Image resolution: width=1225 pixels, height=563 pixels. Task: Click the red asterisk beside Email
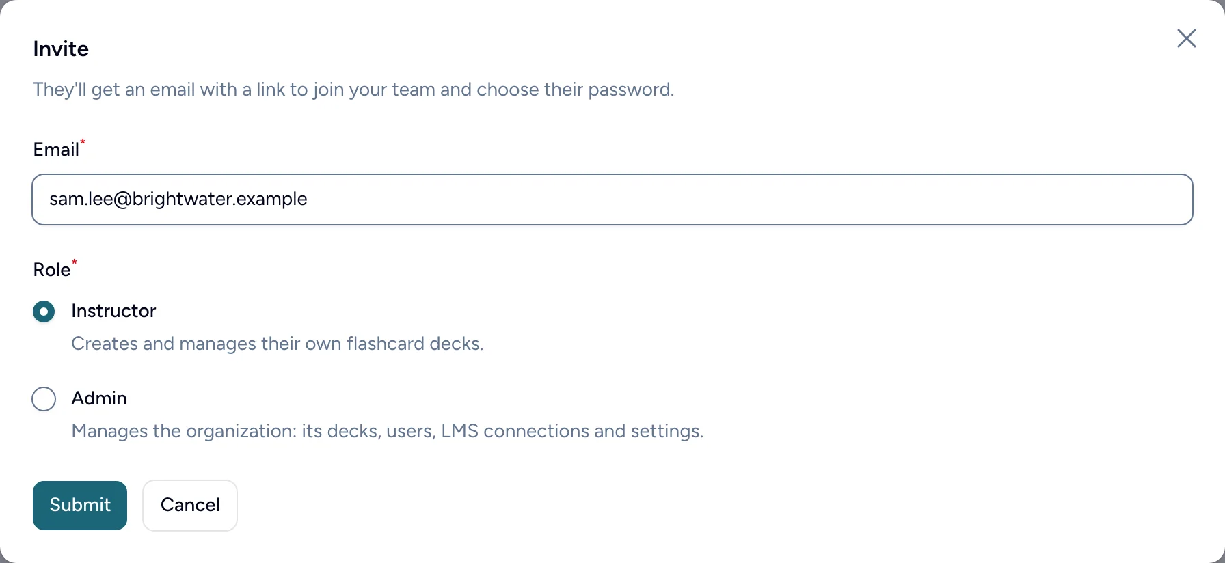pos(83,143)
